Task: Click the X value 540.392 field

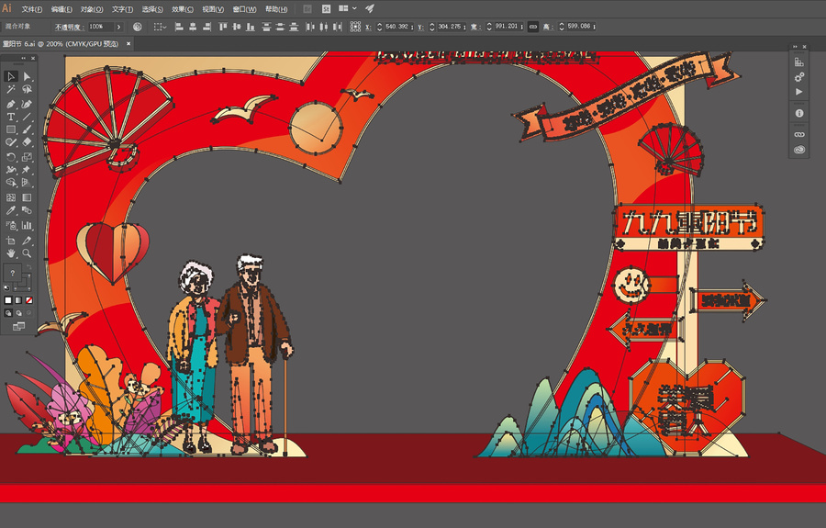Action: [397, 27]
